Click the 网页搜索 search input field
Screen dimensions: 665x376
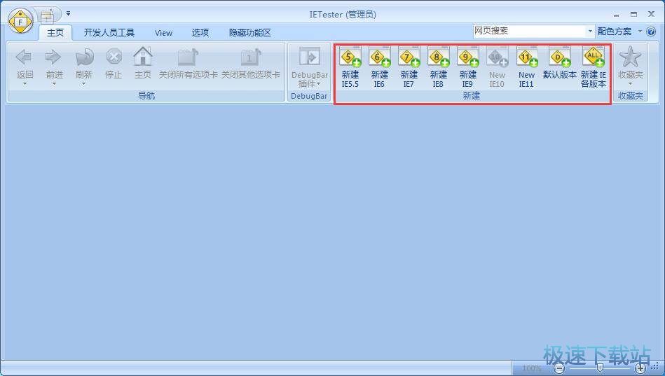click(529, 31)
